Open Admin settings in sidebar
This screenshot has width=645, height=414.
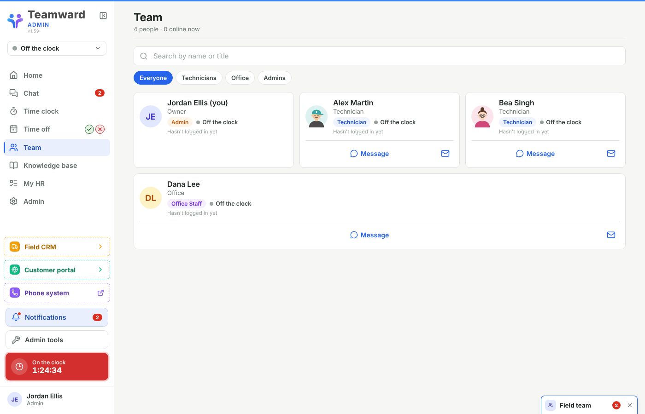(57, 201)
